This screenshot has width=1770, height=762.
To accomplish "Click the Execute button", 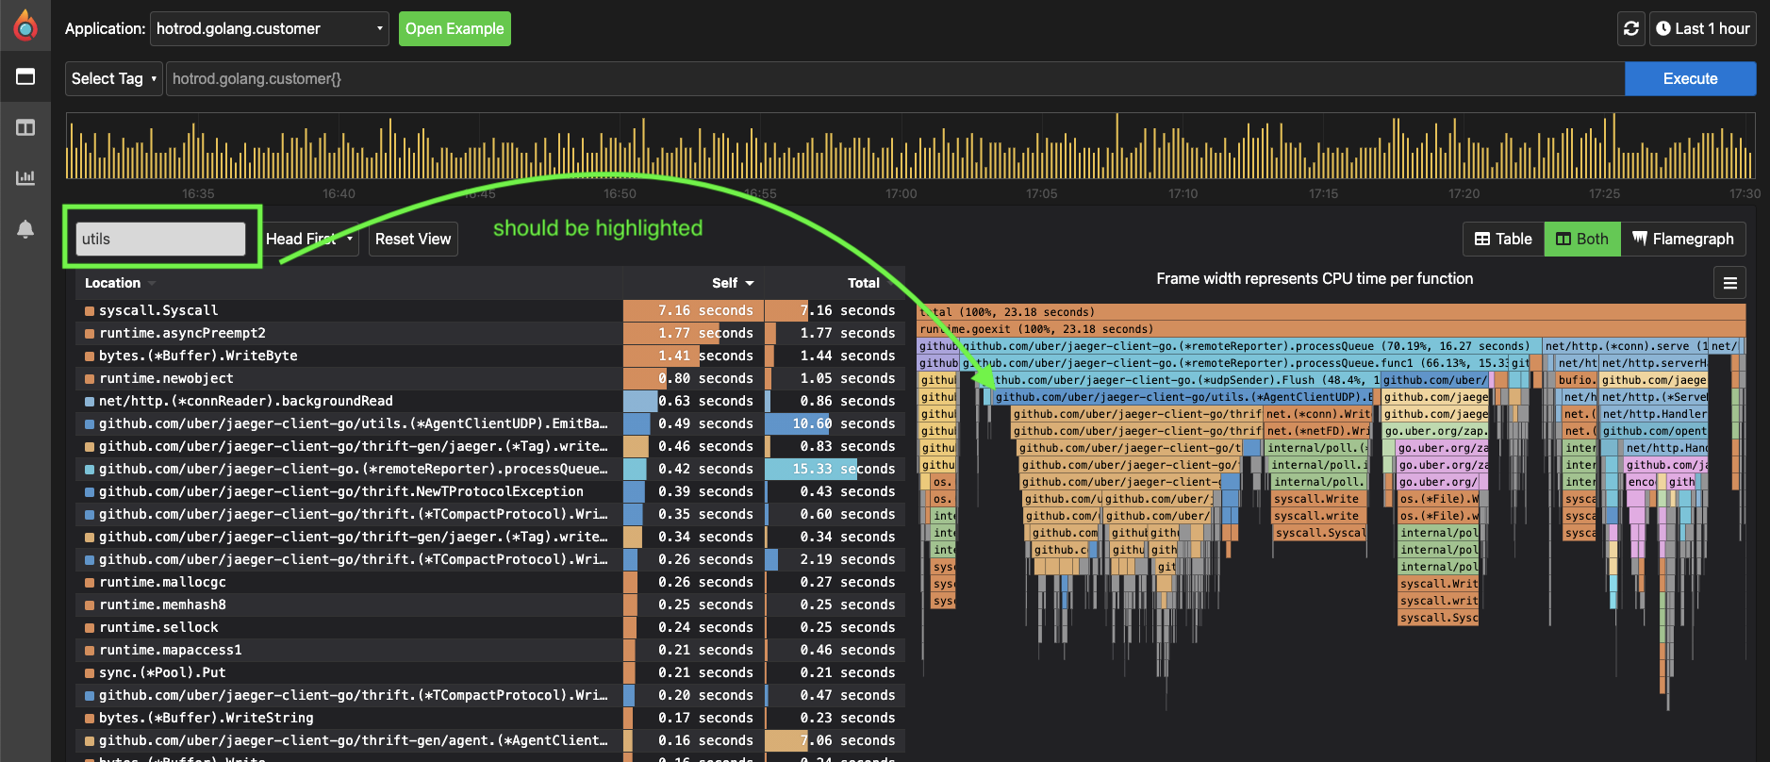I will point(1690,78).
